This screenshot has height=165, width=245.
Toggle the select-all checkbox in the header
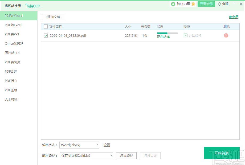tap(45, 26)
